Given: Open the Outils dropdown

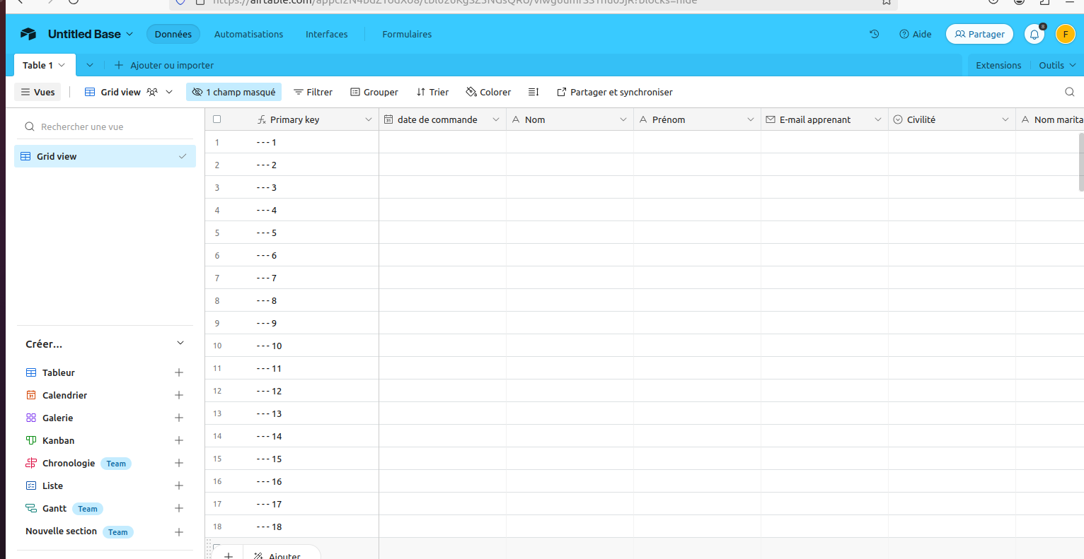Looking at the screenshot, I should coord(1057,65).
